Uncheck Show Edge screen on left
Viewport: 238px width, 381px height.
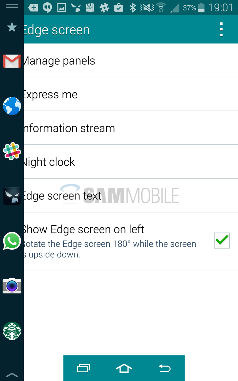pos(222,241)
